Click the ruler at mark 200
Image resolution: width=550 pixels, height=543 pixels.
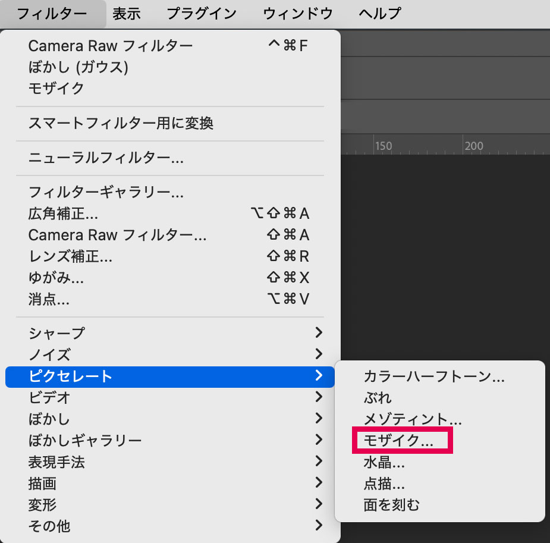coord(474,146)
